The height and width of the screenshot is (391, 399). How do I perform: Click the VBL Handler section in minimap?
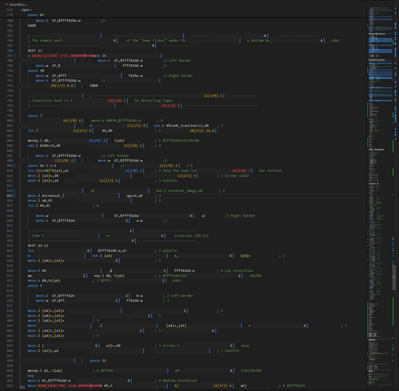point(376,149)
